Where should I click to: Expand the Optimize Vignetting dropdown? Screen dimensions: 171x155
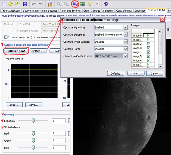(125, 27)
